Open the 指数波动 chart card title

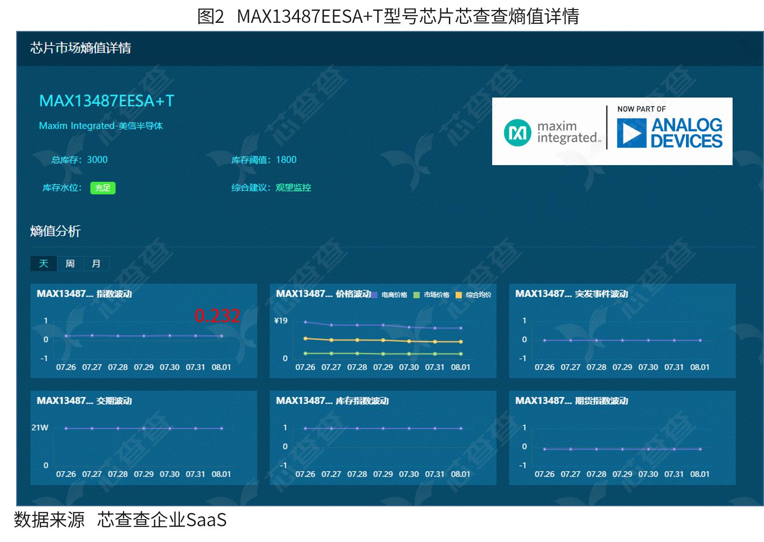click(x=84, y=294)
